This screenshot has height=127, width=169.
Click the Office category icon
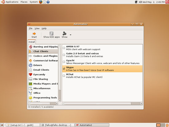tap(30, 93)
